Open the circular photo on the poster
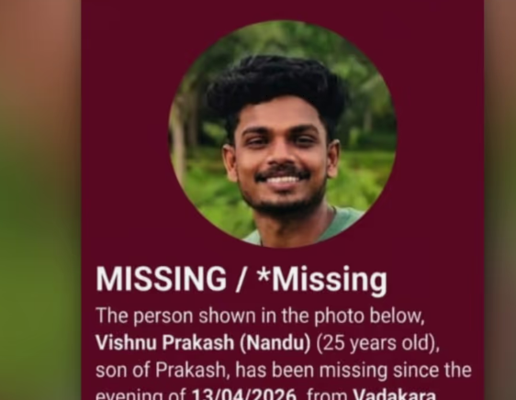This screenshot has width=516, height=400. [x=283, y=134]
